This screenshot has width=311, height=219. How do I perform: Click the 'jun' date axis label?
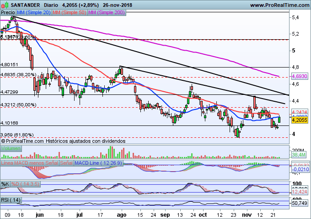click(x=40, y=215)
